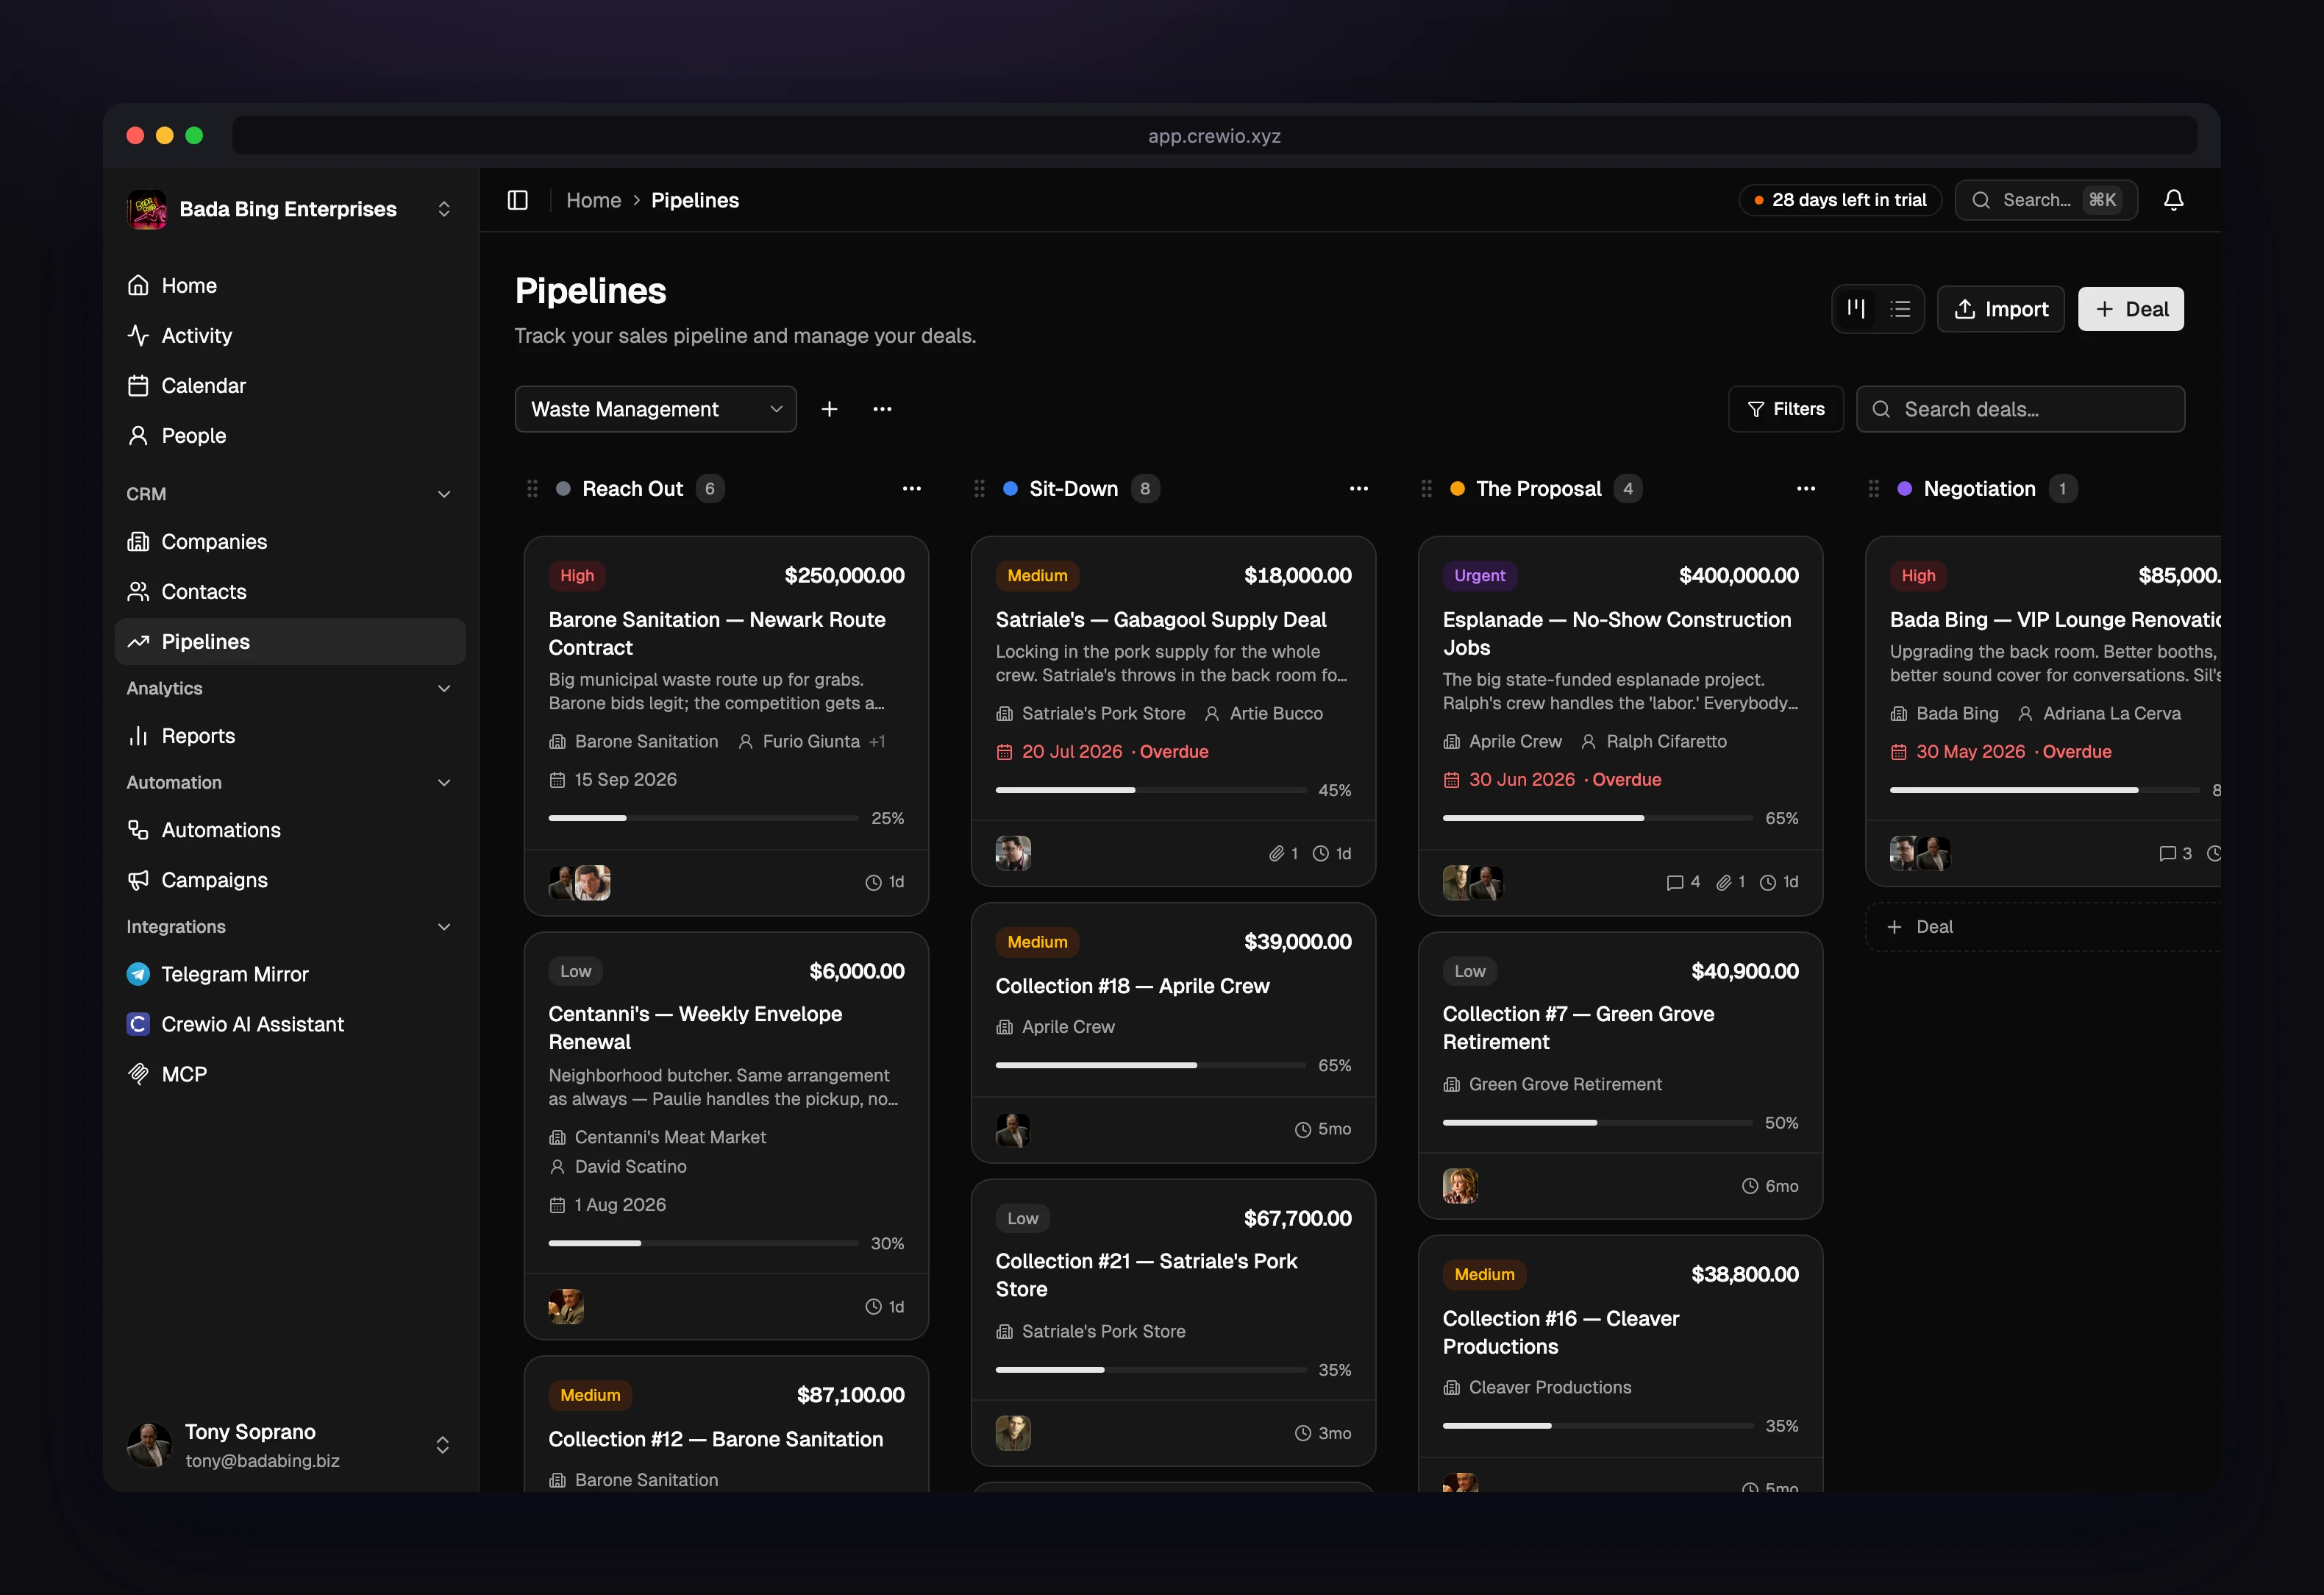Screen dimensions: 2324x1595
Task: Open the Waste Management pipeline dropdown
Action: pos(655,409)
